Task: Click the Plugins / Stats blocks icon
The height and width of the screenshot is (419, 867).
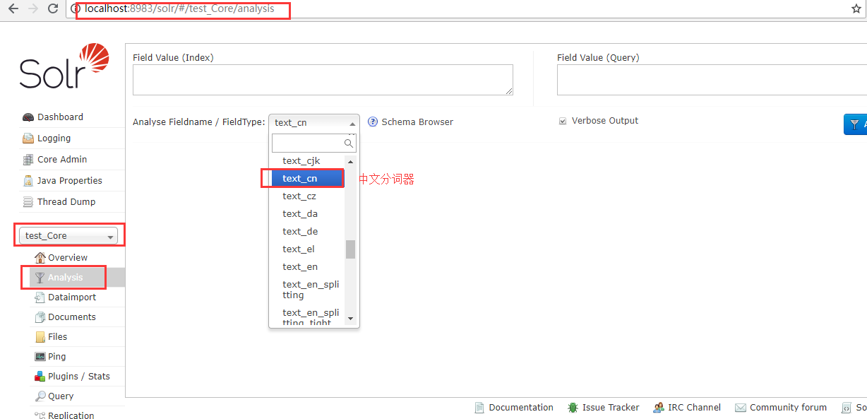Action: 40,377
